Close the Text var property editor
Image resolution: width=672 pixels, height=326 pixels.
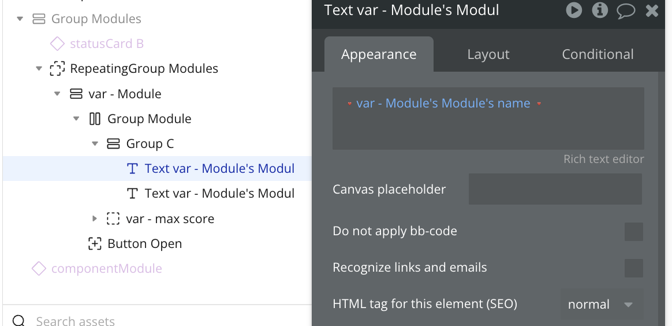[652, 10]
